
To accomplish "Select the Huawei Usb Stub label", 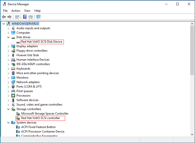I will [x=28, y=55].
